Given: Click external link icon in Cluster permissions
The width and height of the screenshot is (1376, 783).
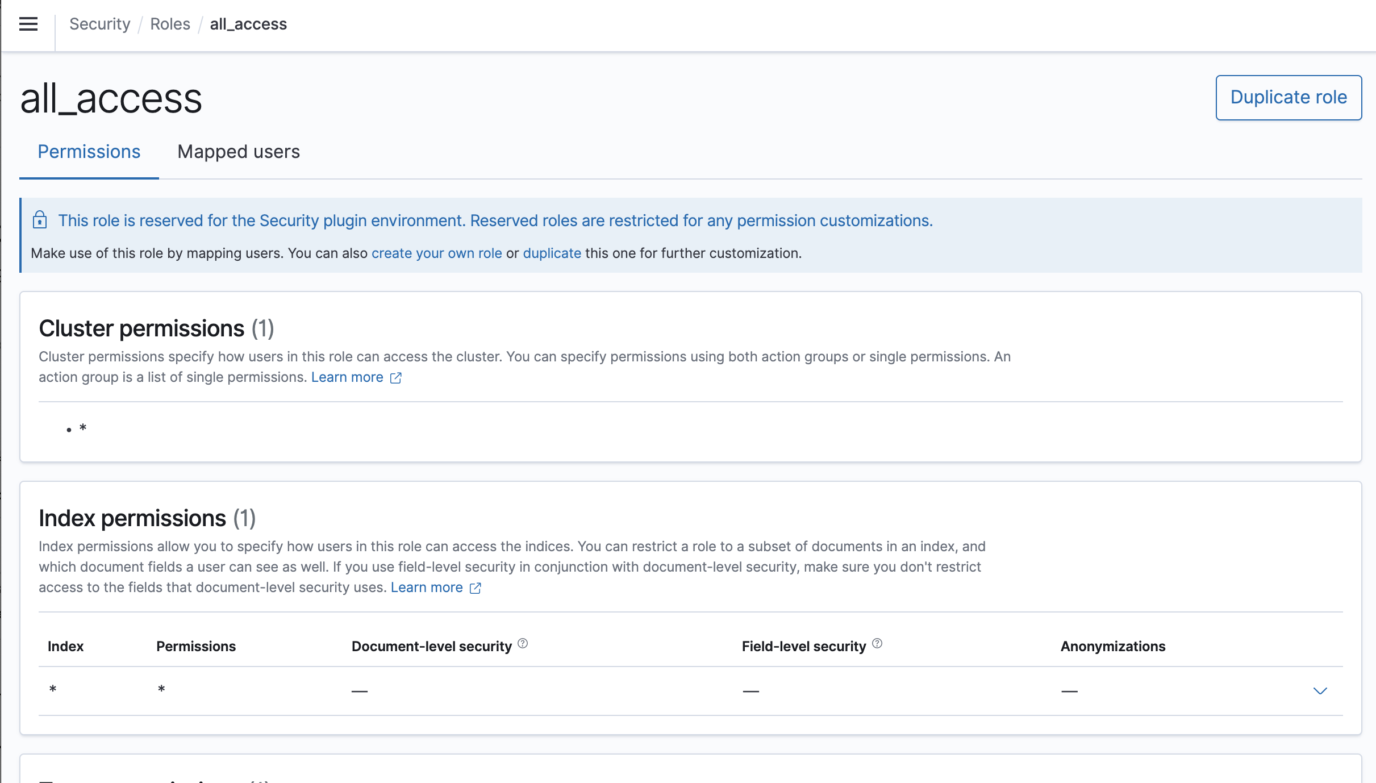Looking at the screenshot, I should click(x=396, y=378).
